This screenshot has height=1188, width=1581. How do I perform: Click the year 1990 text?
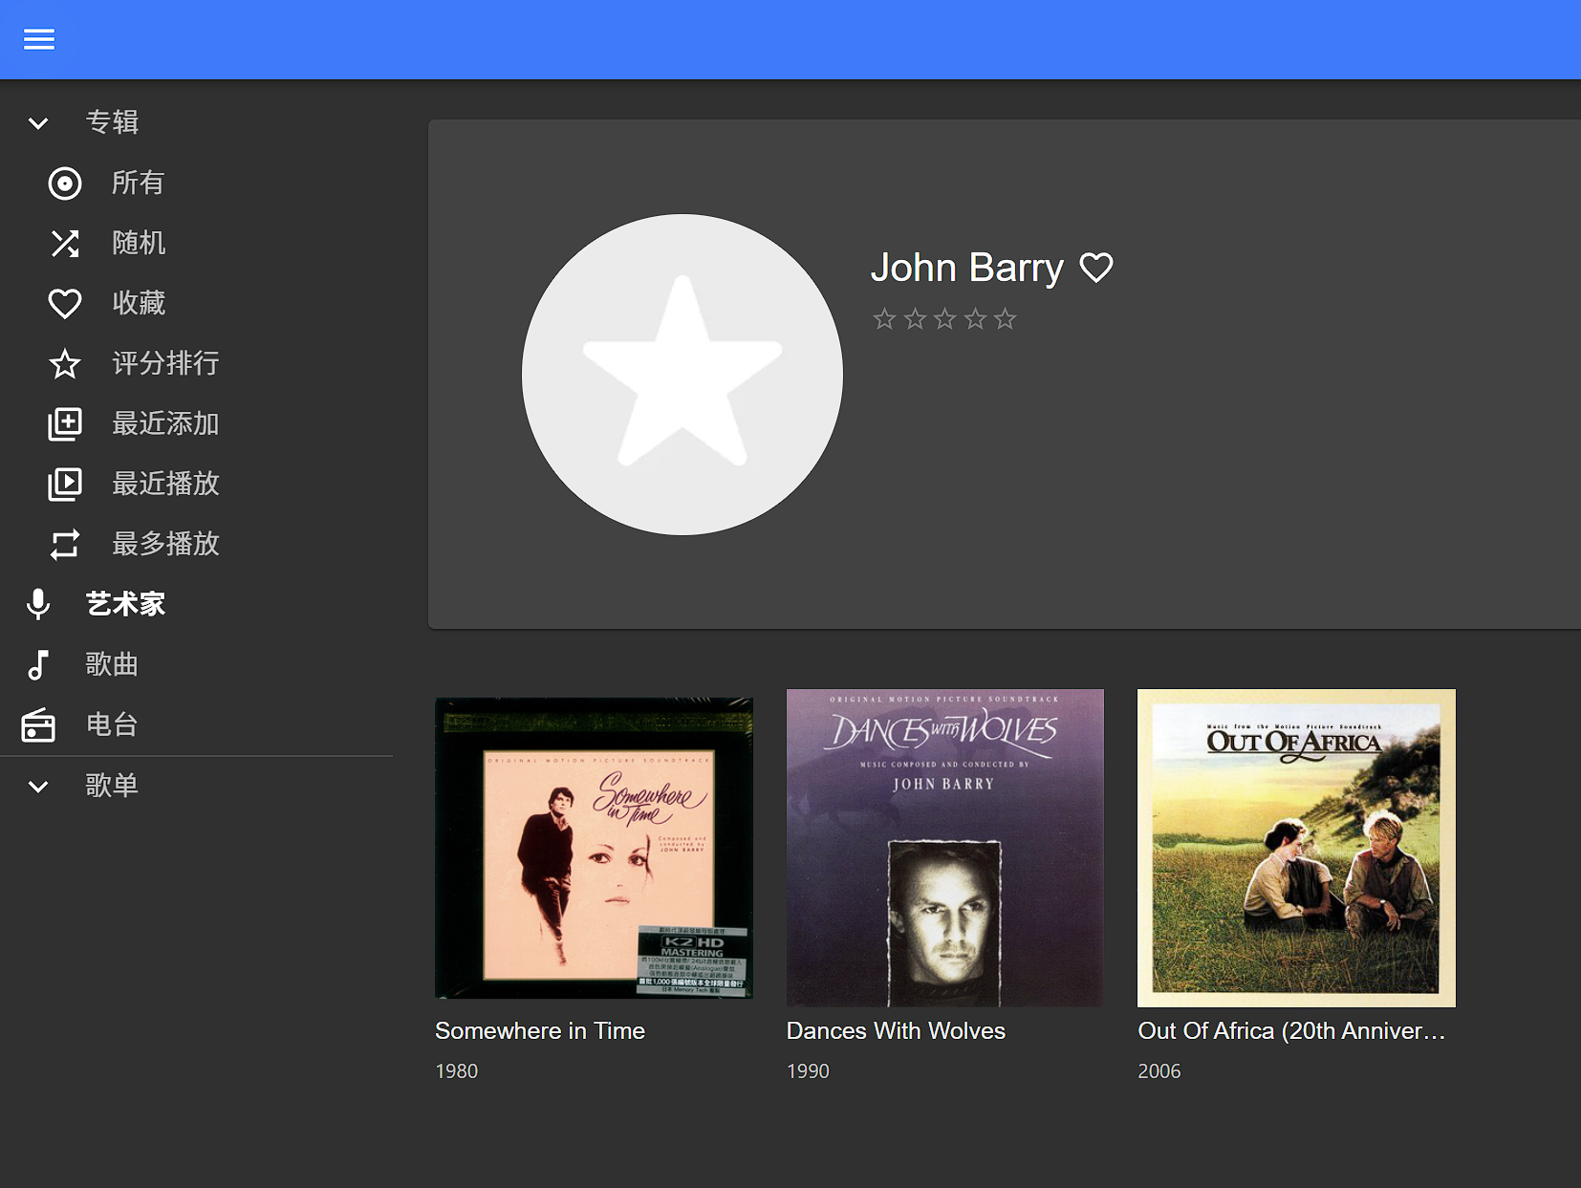[x=808, y=1071]
